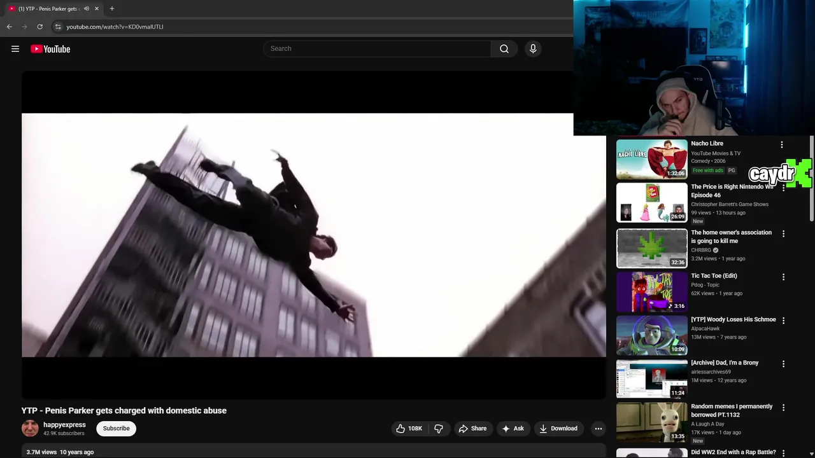View site information icon in address bar
Viewport: 815px width, 458px height.
coord(58,27)
